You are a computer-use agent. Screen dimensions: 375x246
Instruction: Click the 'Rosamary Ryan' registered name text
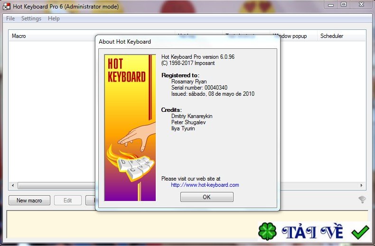(x=189, y=82)
